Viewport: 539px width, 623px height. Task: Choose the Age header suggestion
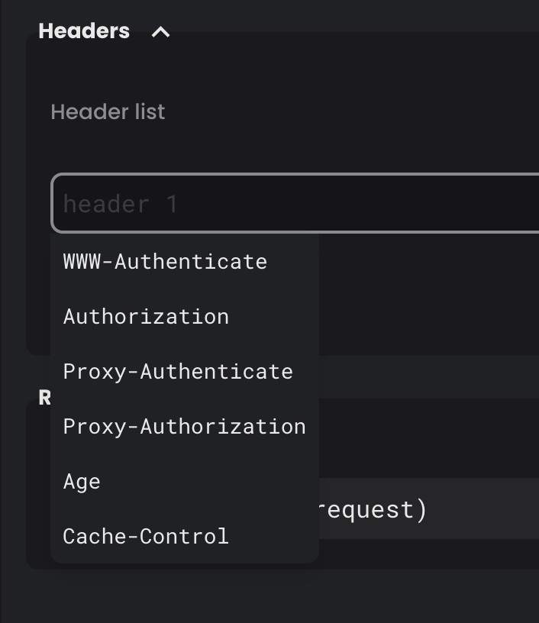[185, 482]
